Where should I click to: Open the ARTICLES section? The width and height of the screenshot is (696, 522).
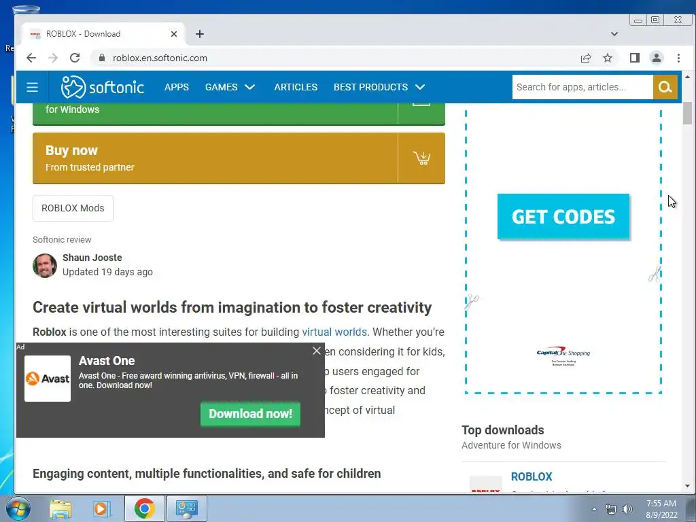[x=296, y=87]
